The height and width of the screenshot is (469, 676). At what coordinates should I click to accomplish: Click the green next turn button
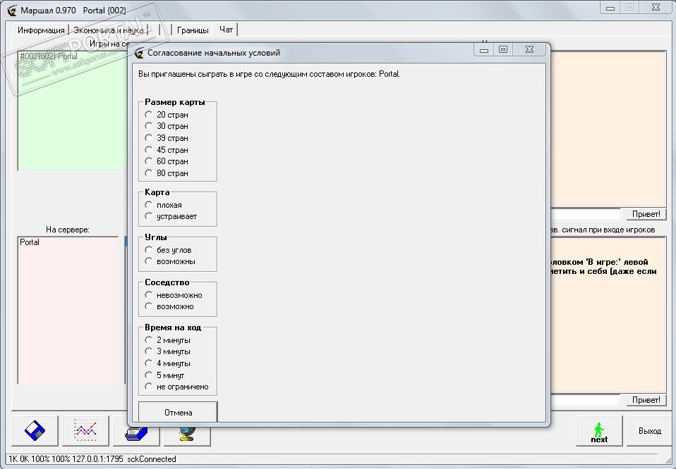coord(599,431)
